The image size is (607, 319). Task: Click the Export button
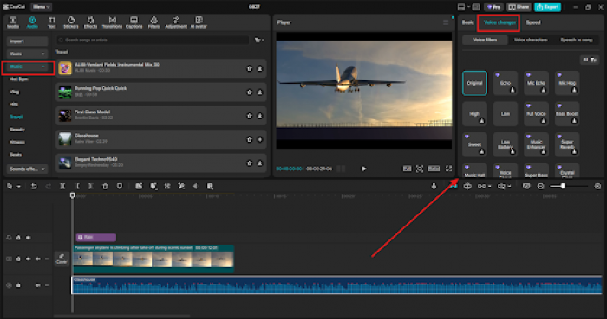coord(547,7)
